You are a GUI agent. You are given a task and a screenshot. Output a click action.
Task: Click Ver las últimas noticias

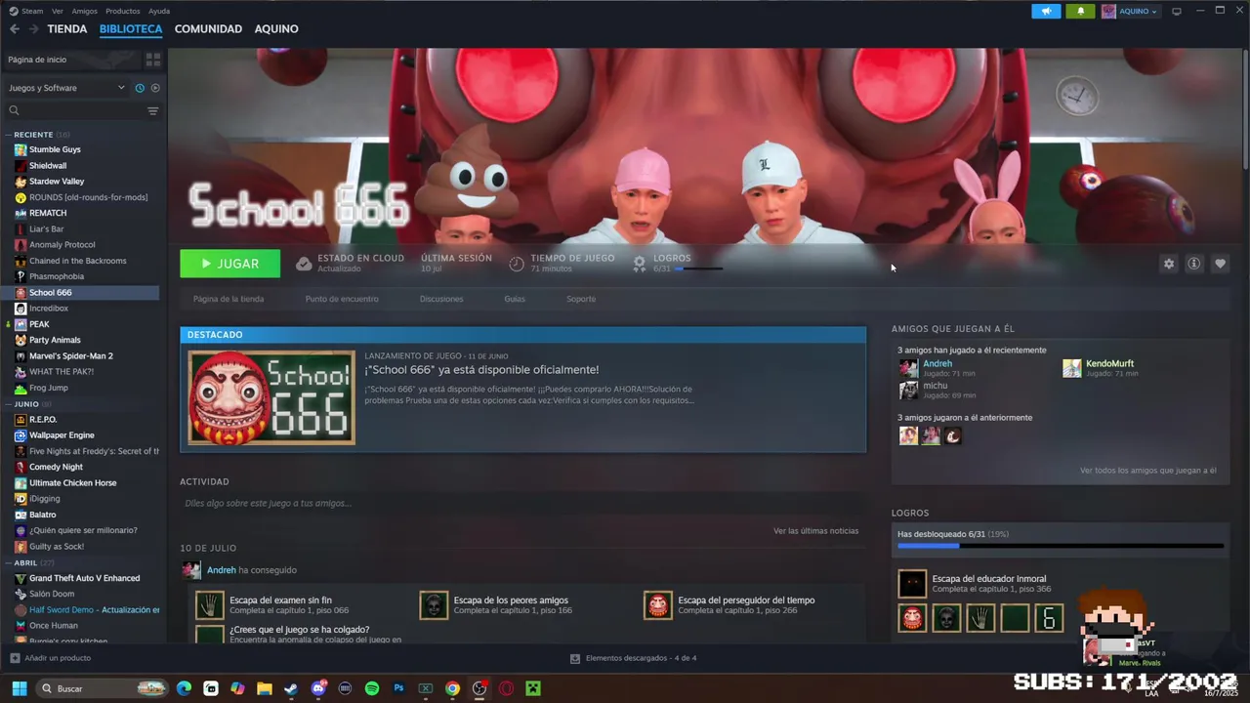(816, 531)
